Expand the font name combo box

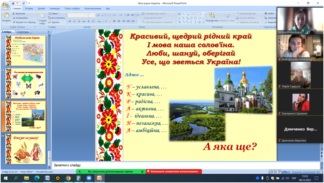(86, 15)
